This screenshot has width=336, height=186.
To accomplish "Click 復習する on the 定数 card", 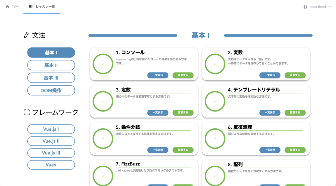I will (183, 113).
